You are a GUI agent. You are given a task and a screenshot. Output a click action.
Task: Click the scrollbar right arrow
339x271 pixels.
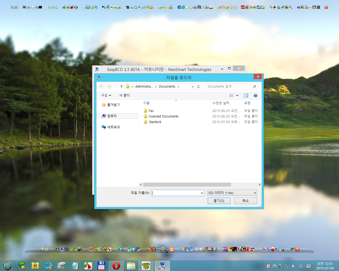pos(259,185)
